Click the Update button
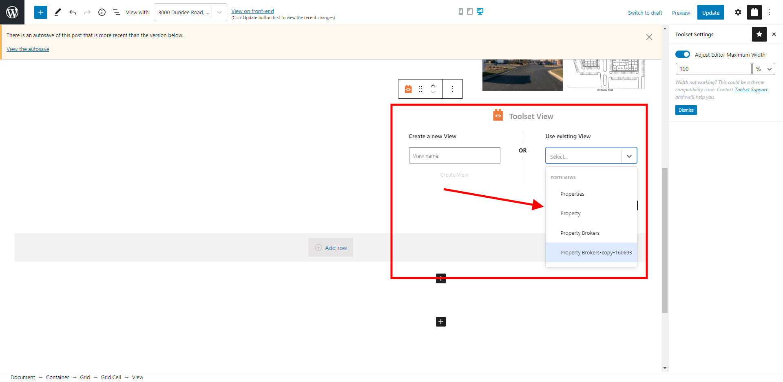 click(711, 12)
